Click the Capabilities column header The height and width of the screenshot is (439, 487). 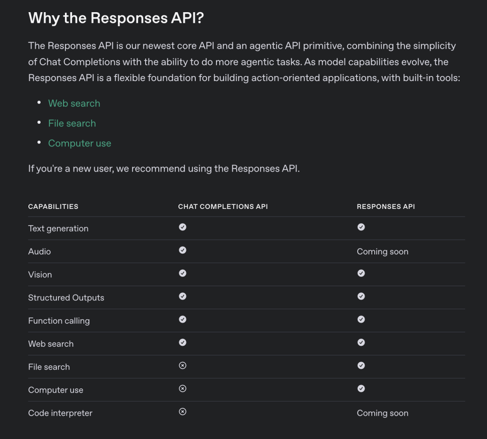(53, 207)
